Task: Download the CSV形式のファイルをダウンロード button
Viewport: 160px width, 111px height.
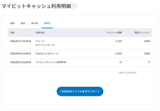Action: click(80, 91)
